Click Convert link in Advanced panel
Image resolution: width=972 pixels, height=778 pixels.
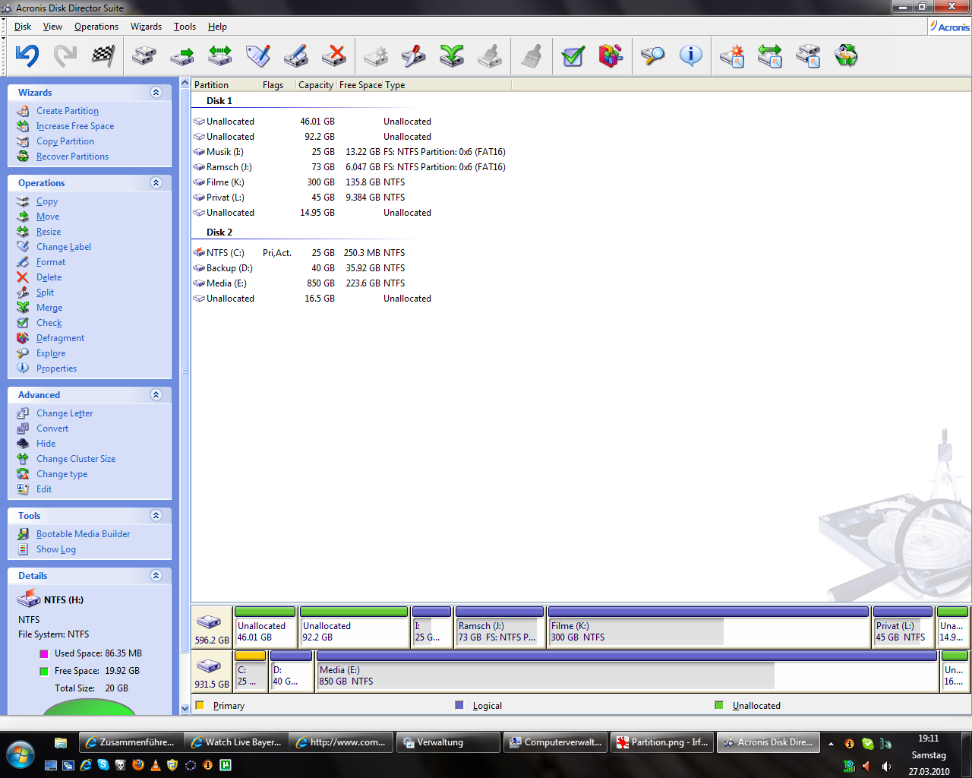pos(52,429)
